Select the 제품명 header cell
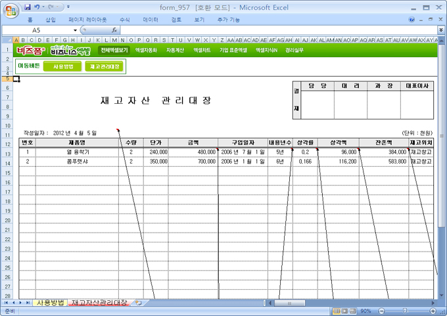The width and height of the screenshot is (447, 316). click(x=77, y=143)
